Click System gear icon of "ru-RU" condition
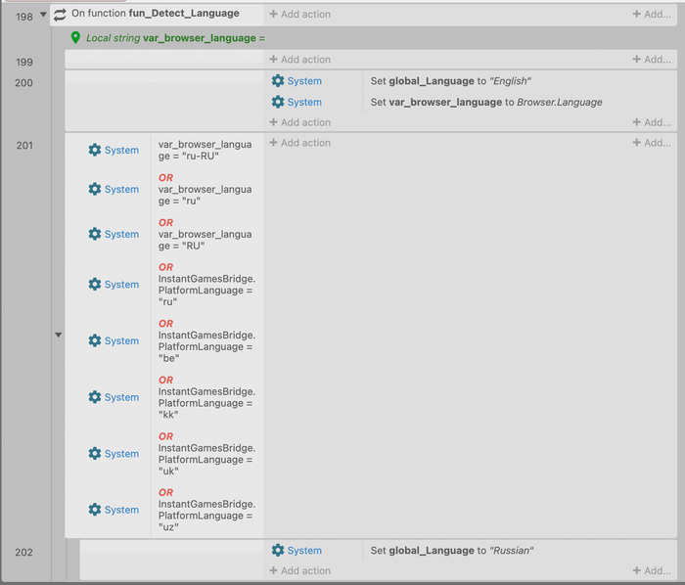The width and height of the screenshot is (685, 585). click(95, 150)
